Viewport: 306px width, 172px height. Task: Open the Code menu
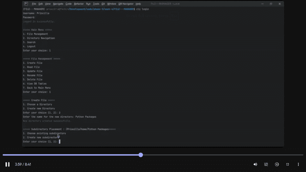pos(68,4)
